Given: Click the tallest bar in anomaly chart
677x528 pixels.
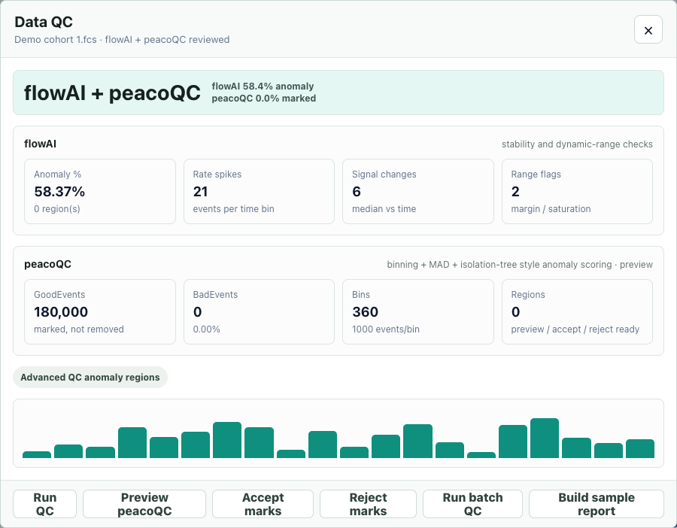Looking at the screenshot, I should (x=545, y=438).
